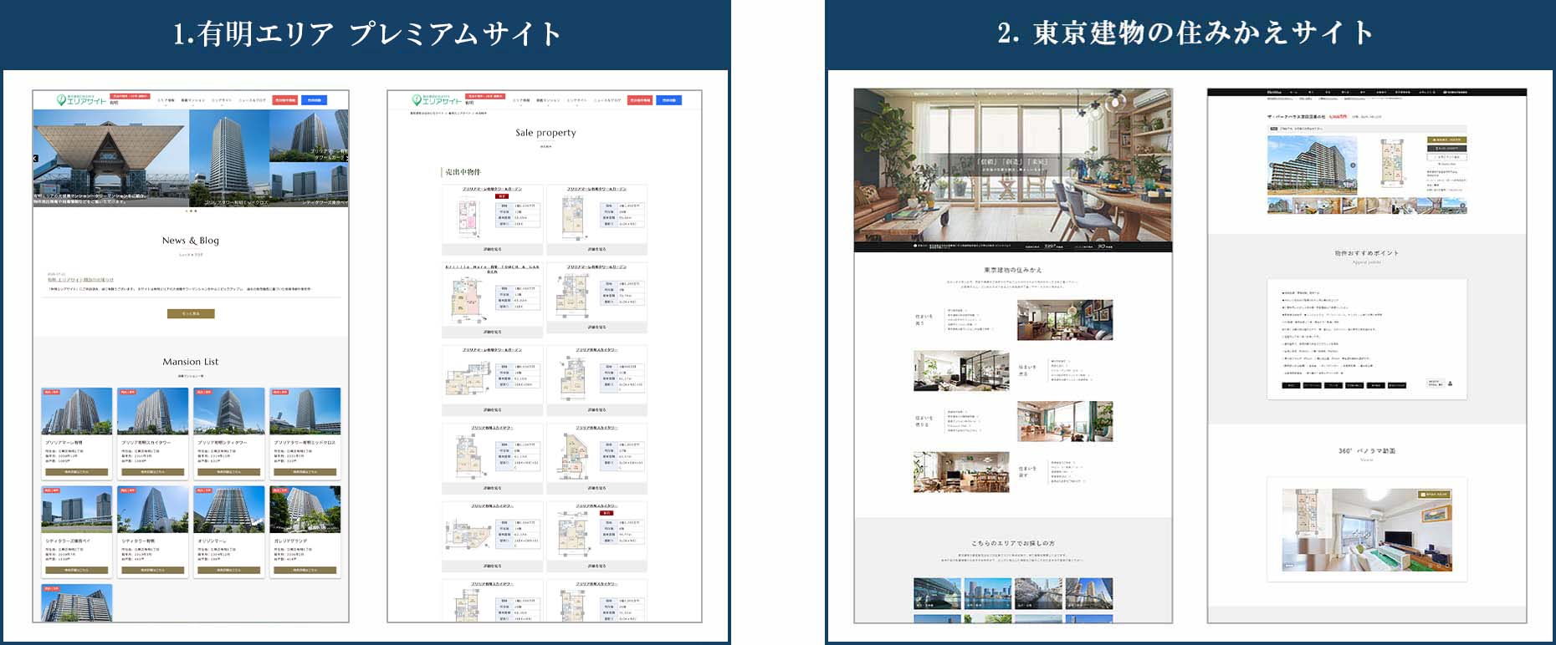Viewport: 1556px width, 645px height.
Task: Click the エリアサイト logo on the Sale property page
Action: tap(436, 100)
